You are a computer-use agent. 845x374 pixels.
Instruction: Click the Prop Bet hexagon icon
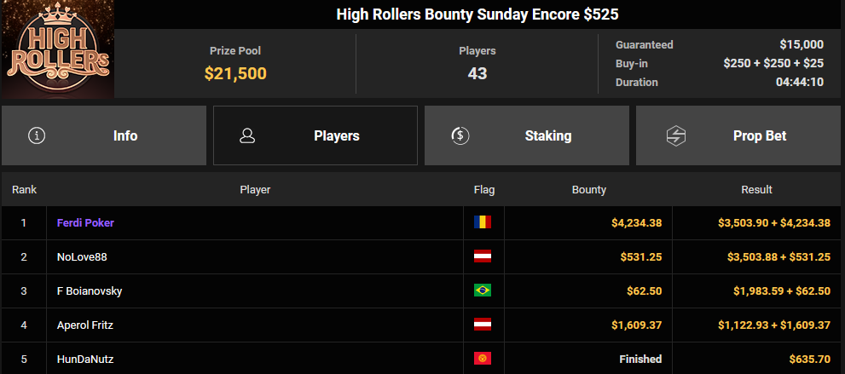676,135
